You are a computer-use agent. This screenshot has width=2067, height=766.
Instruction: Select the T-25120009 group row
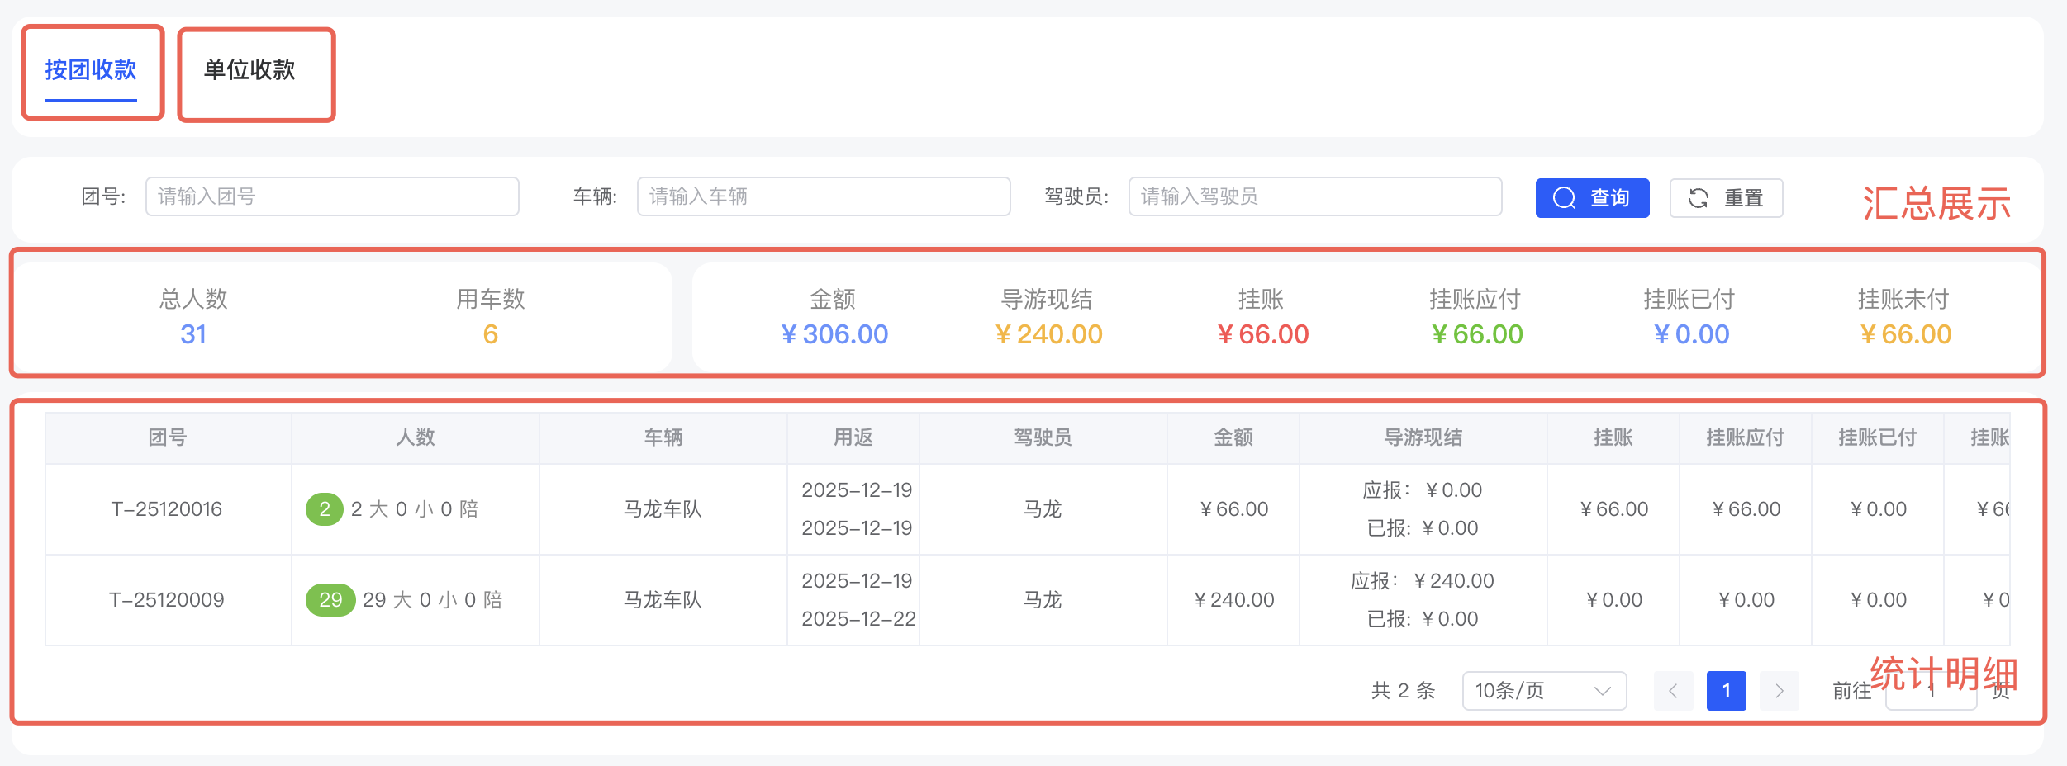pyautogui.click(x=167, y=600)
